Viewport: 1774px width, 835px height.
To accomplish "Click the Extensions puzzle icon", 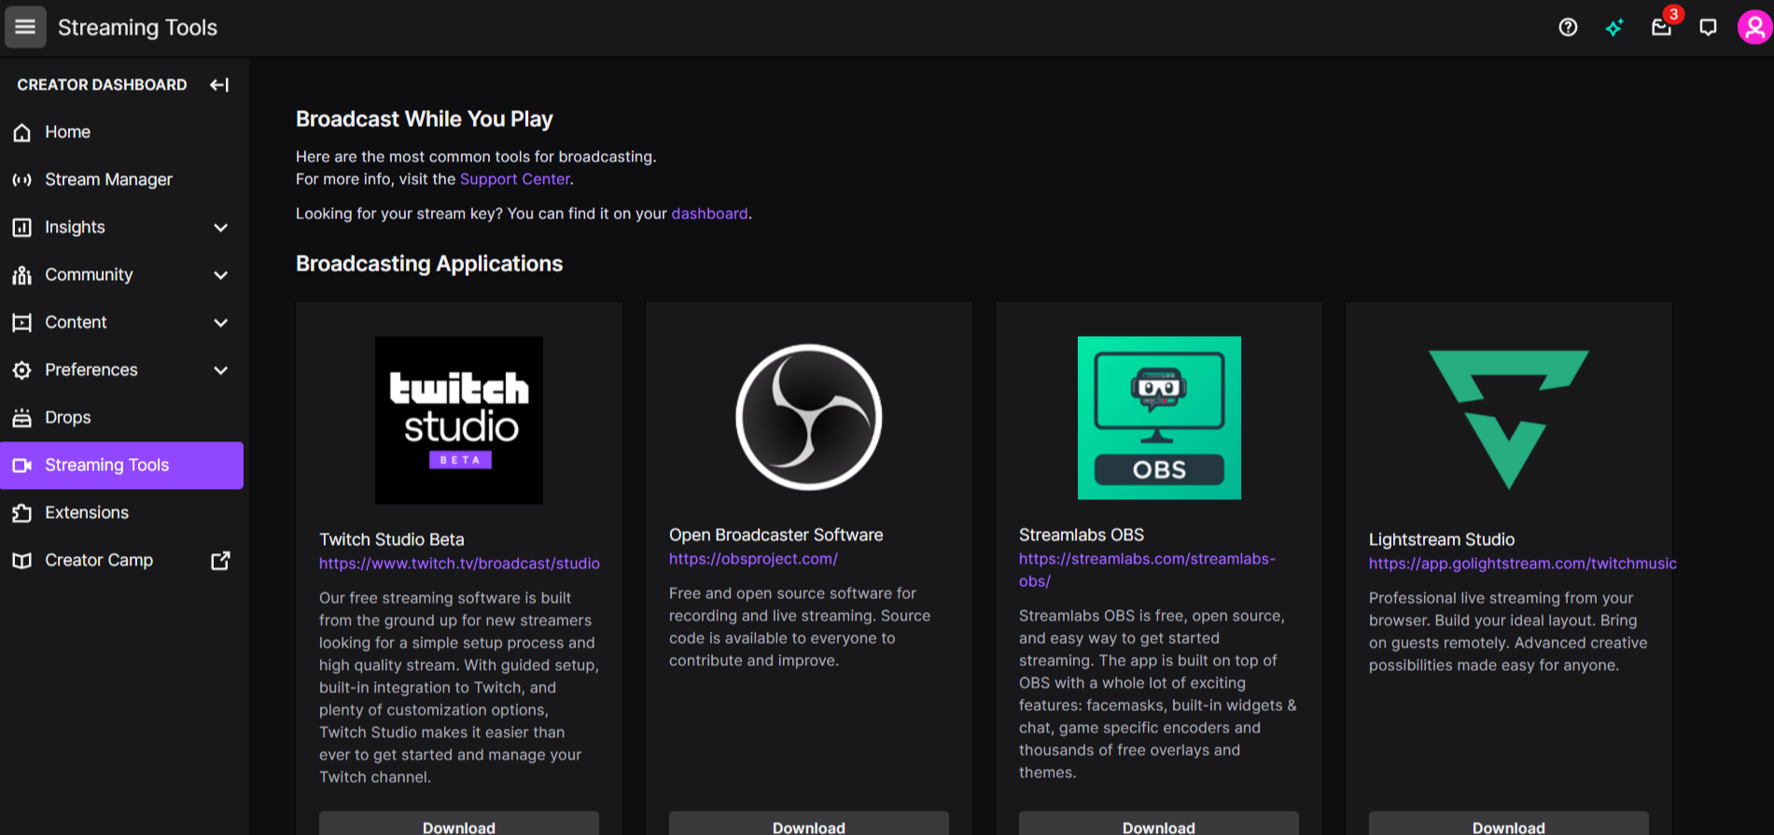I will click(22, 513).
